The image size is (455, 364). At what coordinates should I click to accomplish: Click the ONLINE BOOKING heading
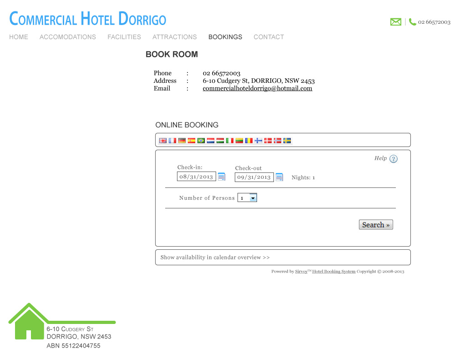coord(187,125)
